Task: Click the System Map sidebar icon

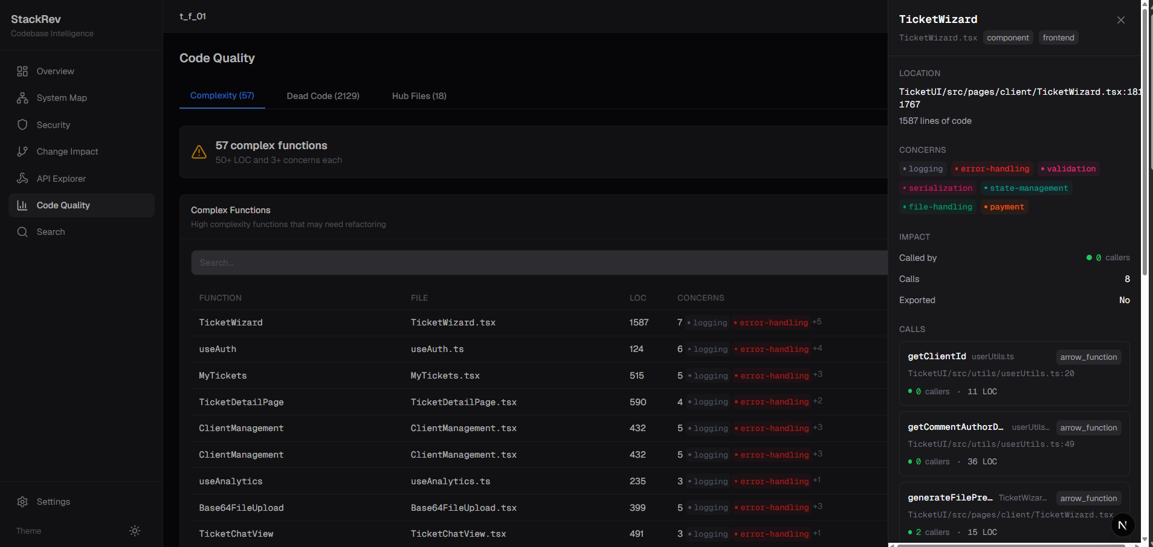Action: [22, 98]
